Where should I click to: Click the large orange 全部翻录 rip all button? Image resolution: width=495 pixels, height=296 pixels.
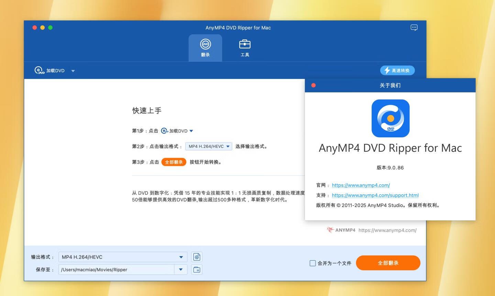(388, 263)
